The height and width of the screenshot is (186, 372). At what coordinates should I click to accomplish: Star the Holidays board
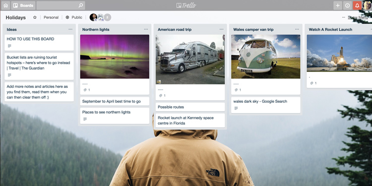(x=35, y=17)
